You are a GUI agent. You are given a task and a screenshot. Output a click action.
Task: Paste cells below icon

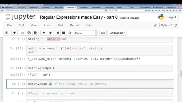tap(36, 33)
